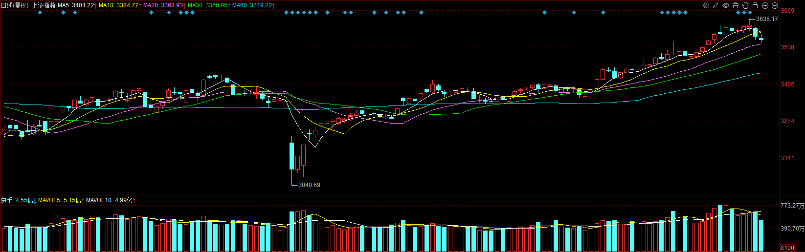
Task: Select the MA20: 3368.93 indicator label
Action: click(x=163, y=5)
